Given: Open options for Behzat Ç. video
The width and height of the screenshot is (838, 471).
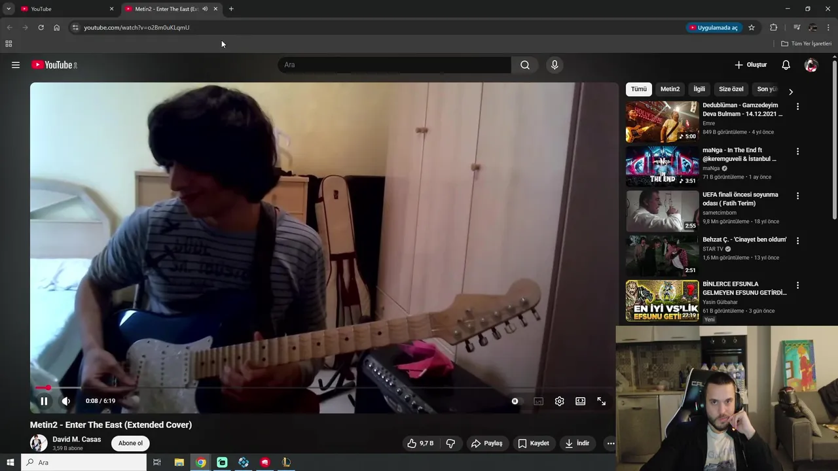Looking at the screenshot, I should point(797,241).
